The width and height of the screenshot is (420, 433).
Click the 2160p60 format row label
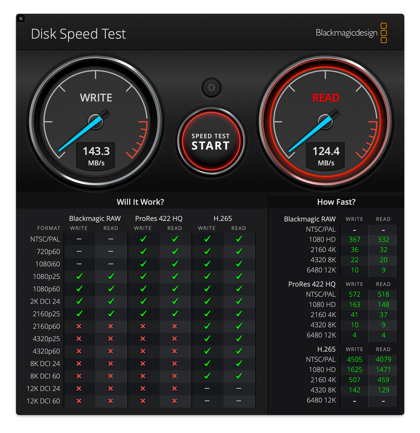click(47, 327)
